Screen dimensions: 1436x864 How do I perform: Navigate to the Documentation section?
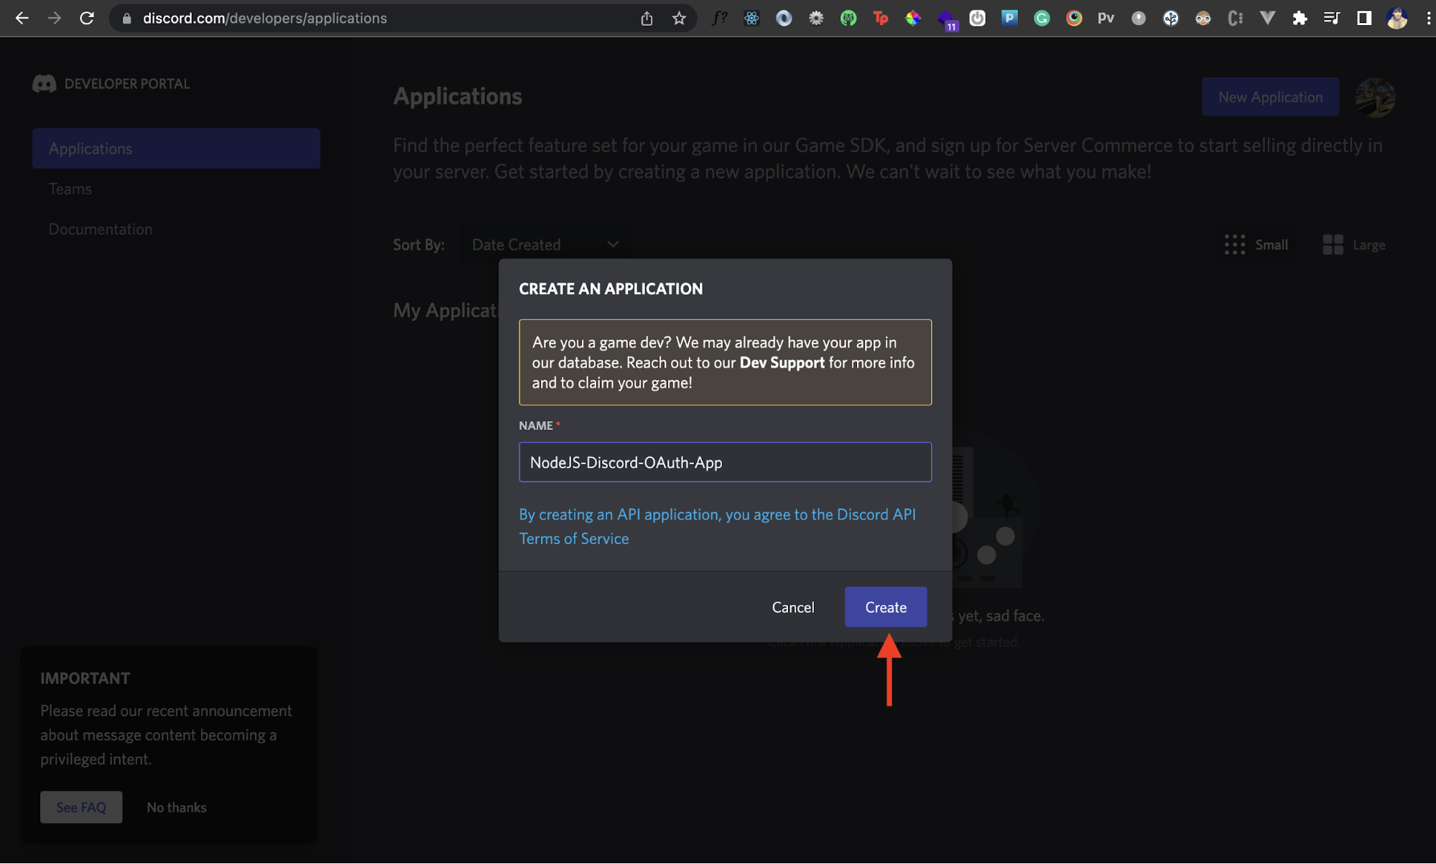coord(101,228)
